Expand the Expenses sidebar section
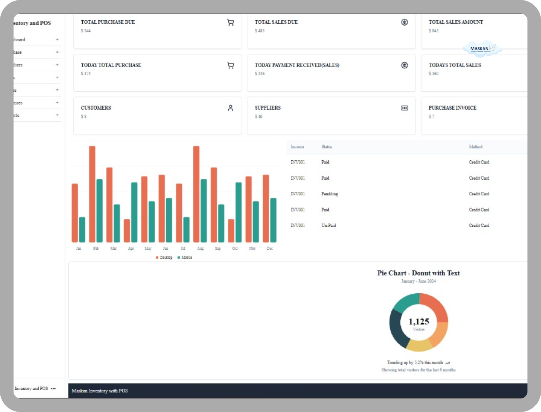541x412 pixels. (57, 102)
